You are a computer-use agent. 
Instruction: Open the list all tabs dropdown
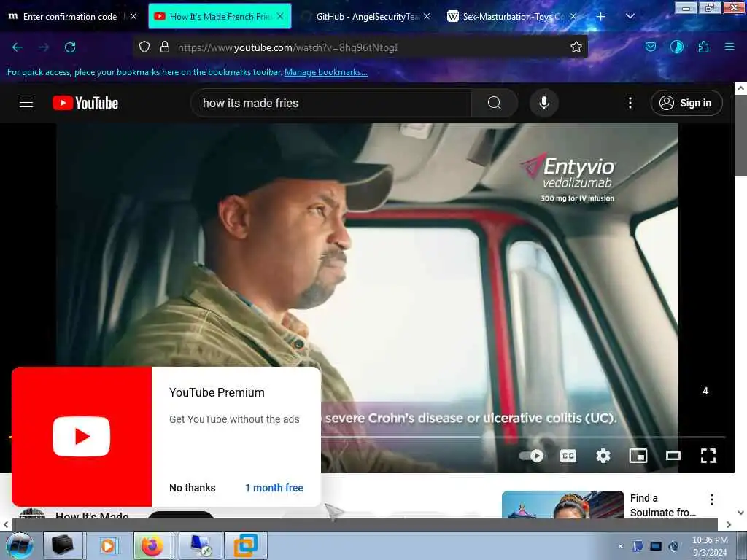[x=630, y=16]
